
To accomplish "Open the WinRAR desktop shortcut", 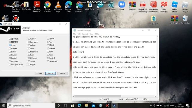I will (x=132, y=6).
